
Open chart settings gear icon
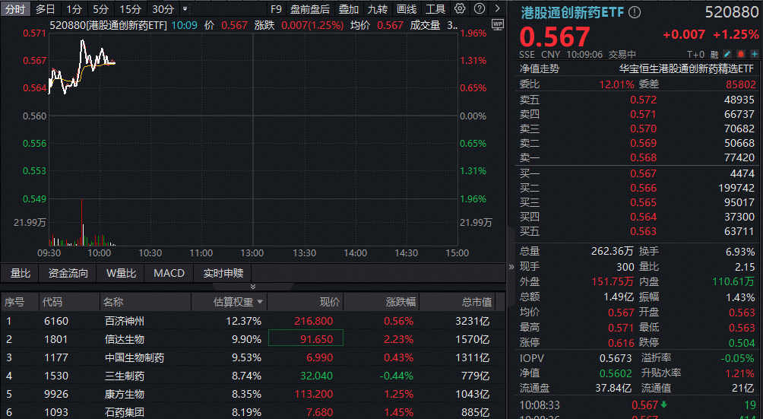tap(460, 9)
